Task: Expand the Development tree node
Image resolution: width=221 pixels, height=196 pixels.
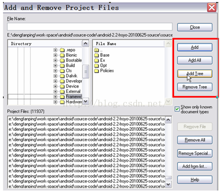Action: point(55,81)
